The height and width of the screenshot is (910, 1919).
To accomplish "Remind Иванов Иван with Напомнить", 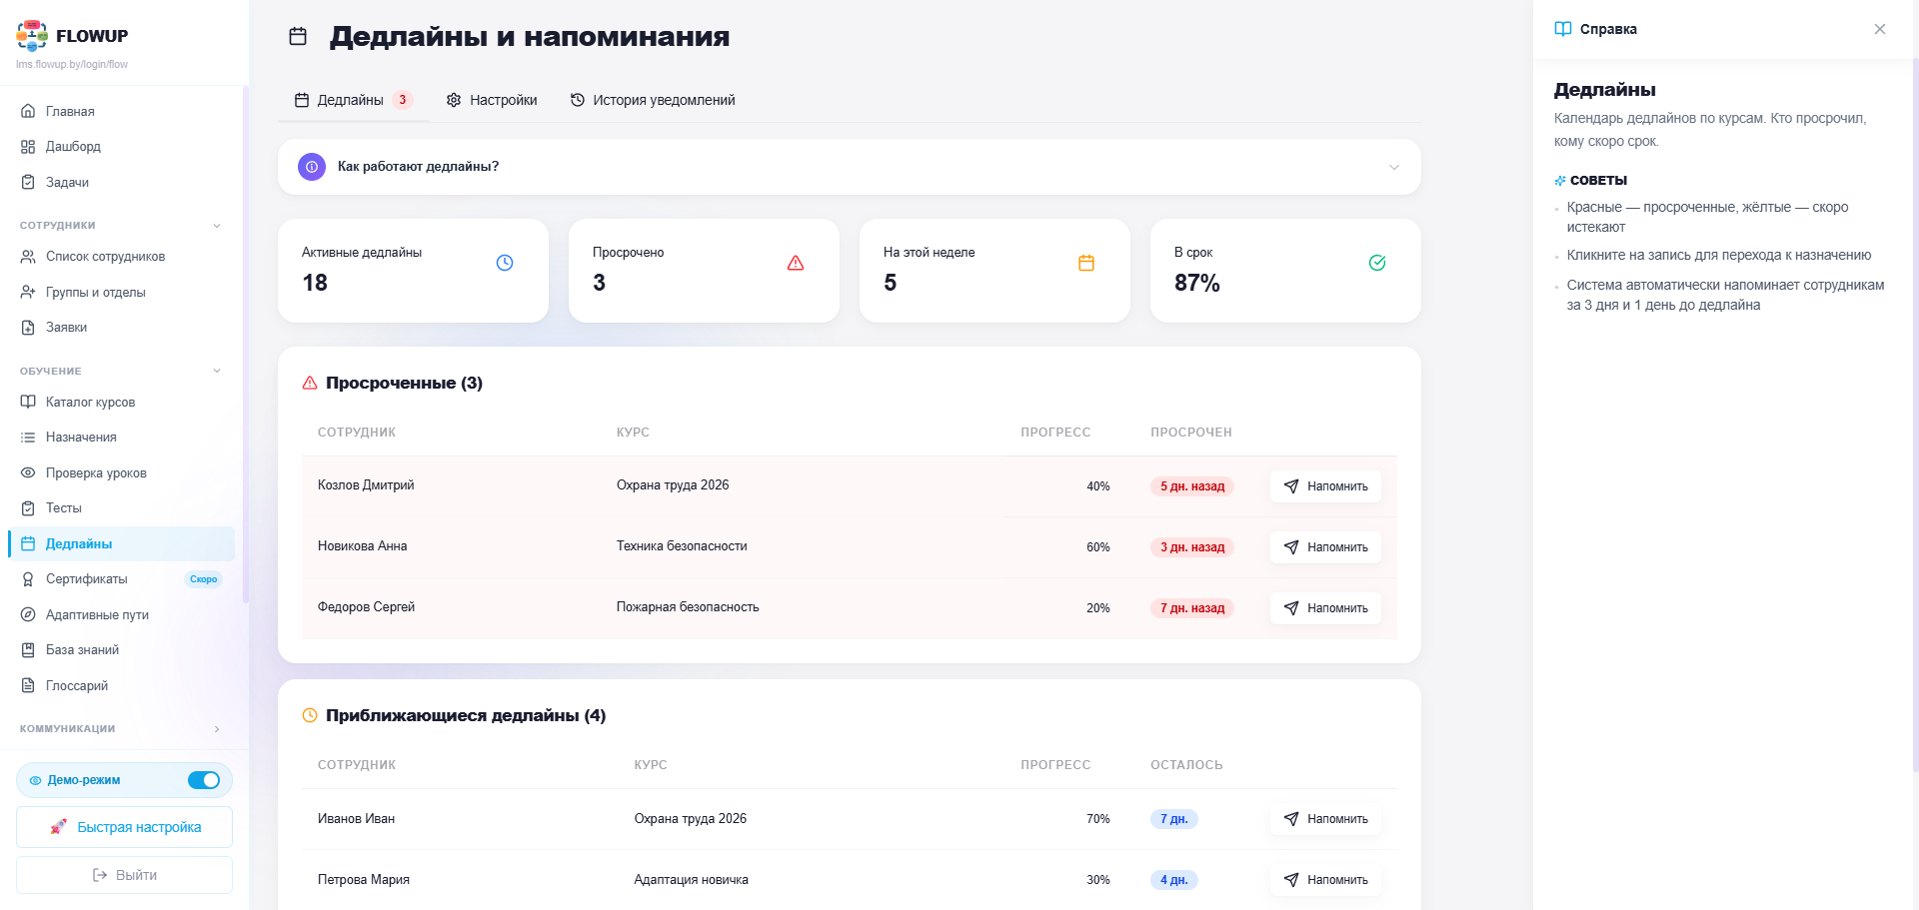I will 1325,819.
